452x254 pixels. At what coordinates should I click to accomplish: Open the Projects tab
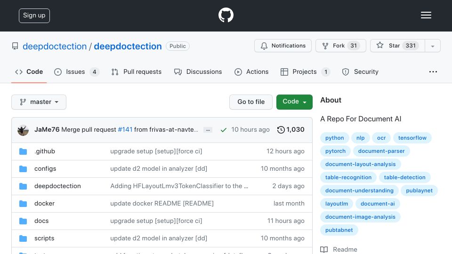(305, 71)
